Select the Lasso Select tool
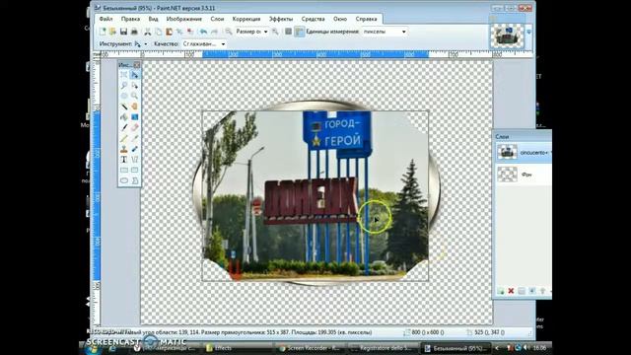 124,86
